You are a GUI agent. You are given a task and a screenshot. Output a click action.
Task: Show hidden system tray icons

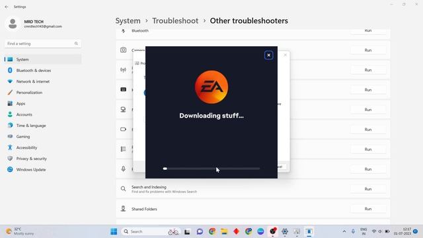[x=344, y=231]
